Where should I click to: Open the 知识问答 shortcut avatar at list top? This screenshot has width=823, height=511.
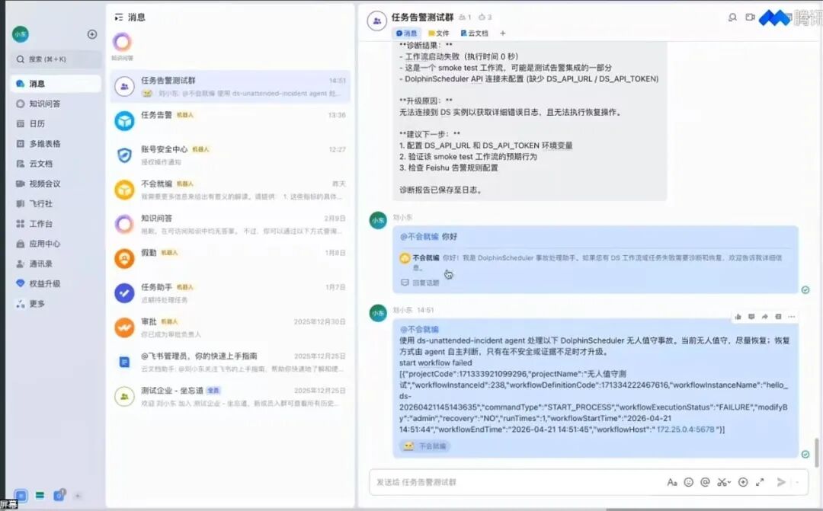(x=122, y=42)
